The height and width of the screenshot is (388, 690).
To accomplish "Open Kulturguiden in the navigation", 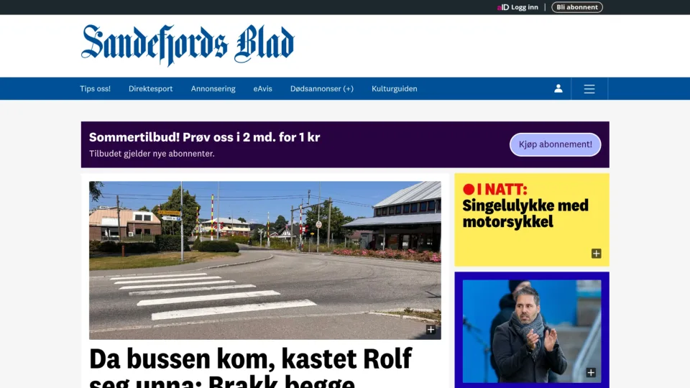I will click(395, 88).
